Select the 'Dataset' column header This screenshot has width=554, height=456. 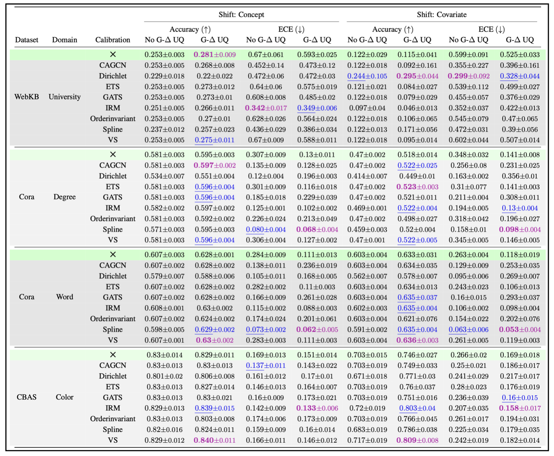click(x=27, y=40)
